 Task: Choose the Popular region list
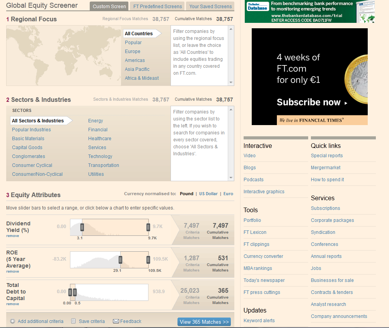tap(133, 43)
